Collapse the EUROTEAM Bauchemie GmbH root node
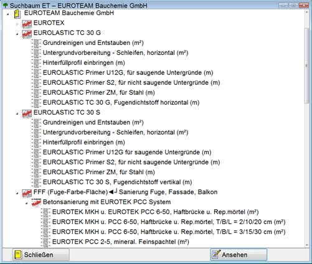Viewport: 312px width, 264px height. pos(8,14)
